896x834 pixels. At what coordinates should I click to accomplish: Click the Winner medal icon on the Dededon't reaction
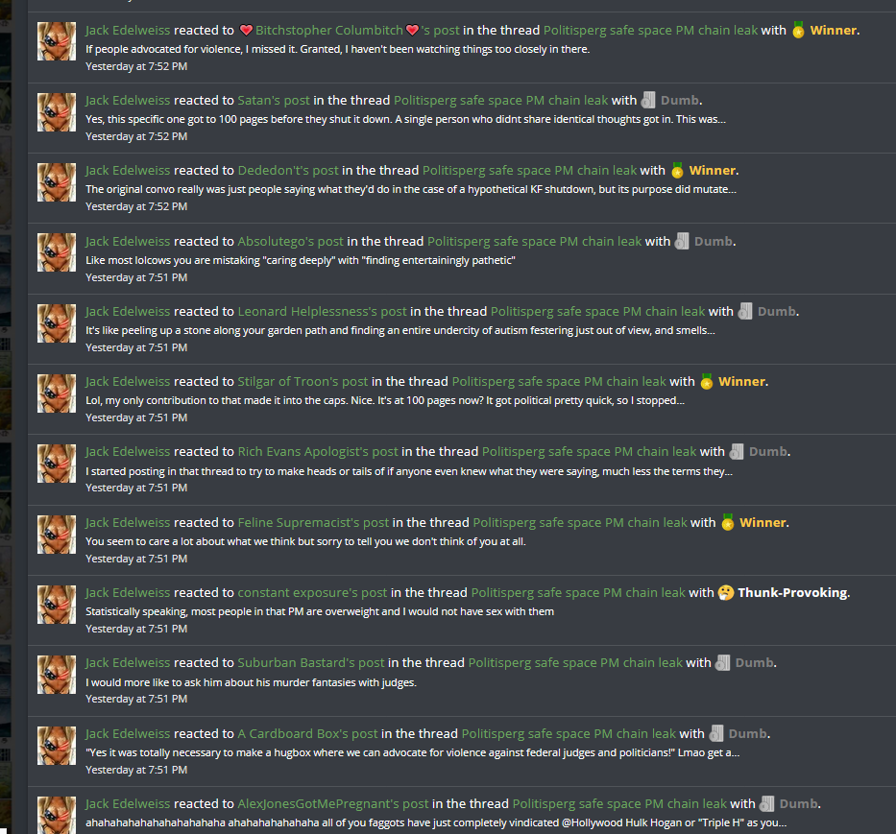[677, 170]
